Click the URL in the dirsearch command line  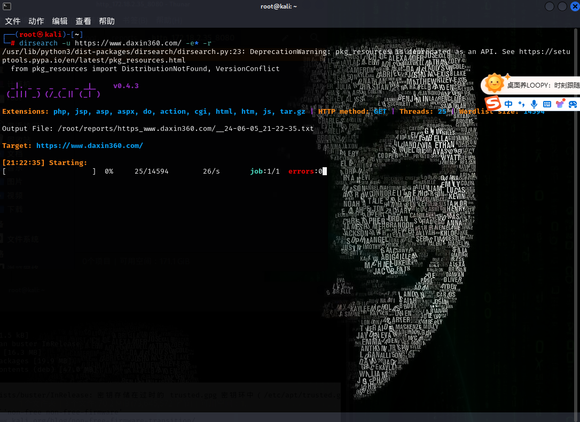pos(128,43)
